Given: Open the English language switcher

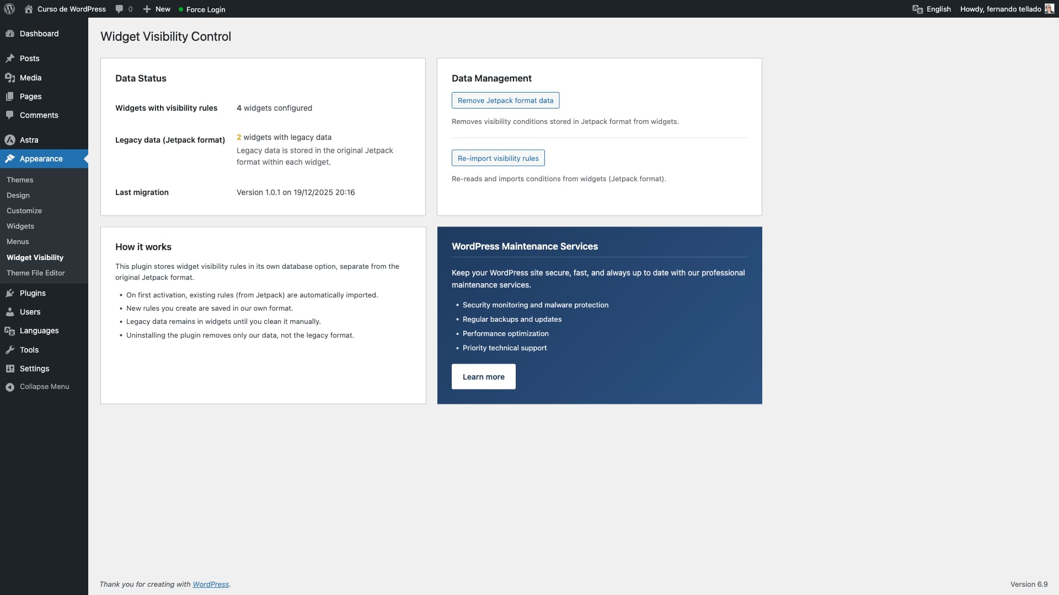Looking at the screenshot, I should (x=932, y=9).
